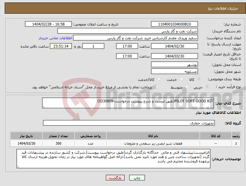246x186 pixels.
Task: Click the price validity date 1404/03/30
Action: [x=175, y=56]
